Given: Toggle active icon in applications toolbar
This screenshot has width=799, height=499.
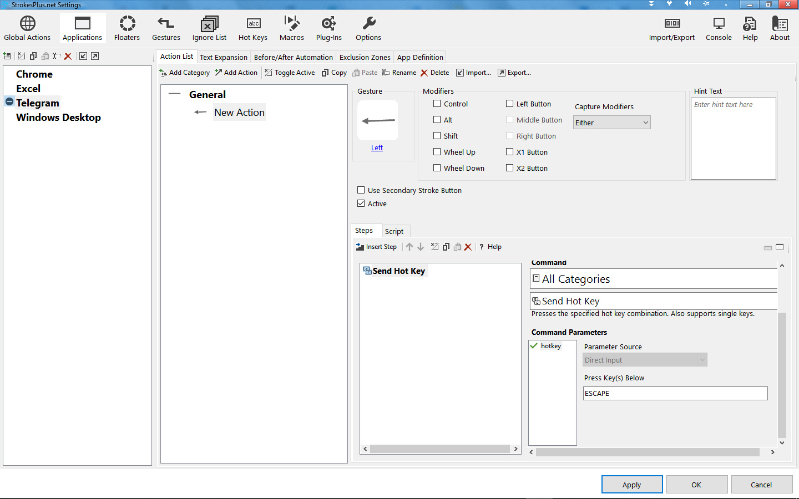Looking at the screenshot, I should coord(22,56).
